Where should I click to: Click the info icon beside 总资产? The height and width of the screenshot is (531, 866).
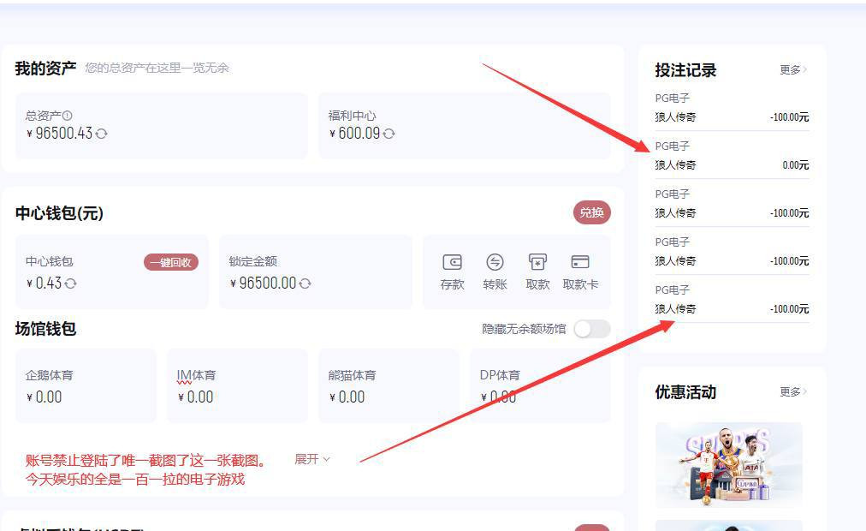[x=68, y=116]
